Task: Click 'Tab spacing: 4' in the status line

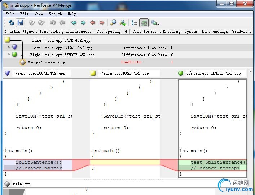Action: [112, 31]
